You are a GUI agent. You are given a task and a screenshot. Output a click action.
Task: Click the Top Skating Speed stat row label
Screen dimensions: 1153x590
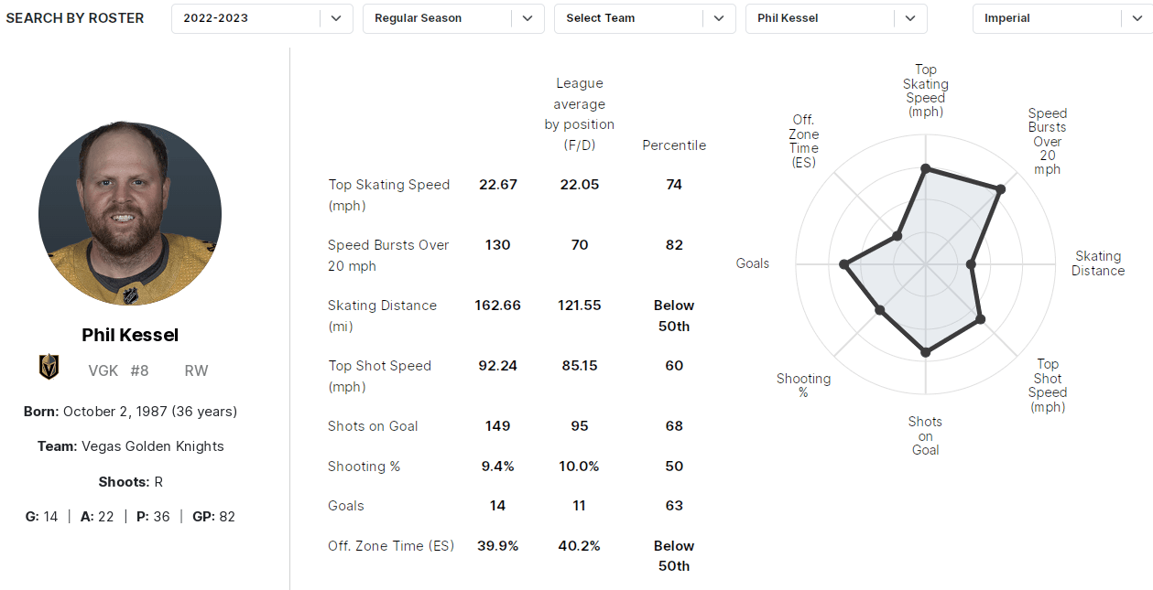[x=389, y=195]
